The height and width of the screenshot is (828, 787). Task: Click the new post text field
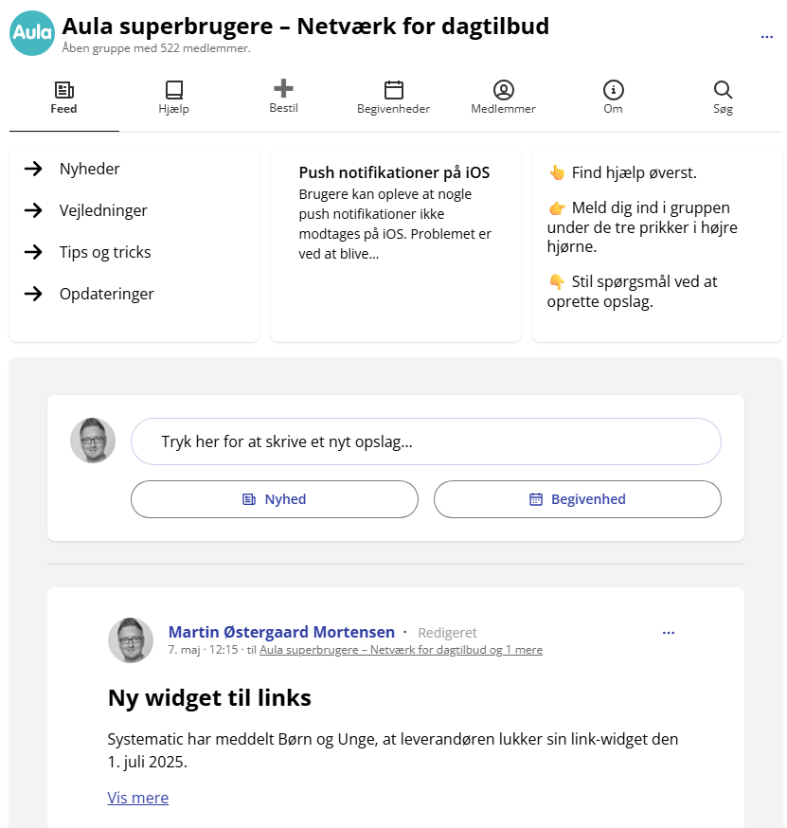click(x=426, y=441)
